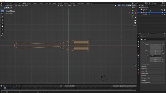Screen dimensions: 166x93
Task: Hide the Cube object with eye icon
Action: pos(163,13)
